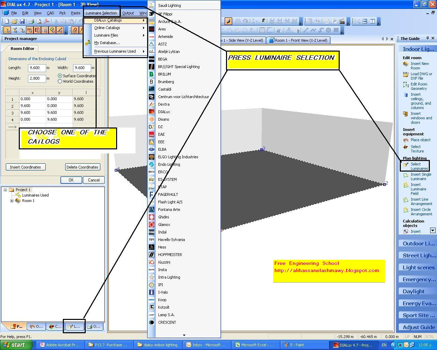
Task: Open the ERCO catalog entry
Action: pos(163,172)
